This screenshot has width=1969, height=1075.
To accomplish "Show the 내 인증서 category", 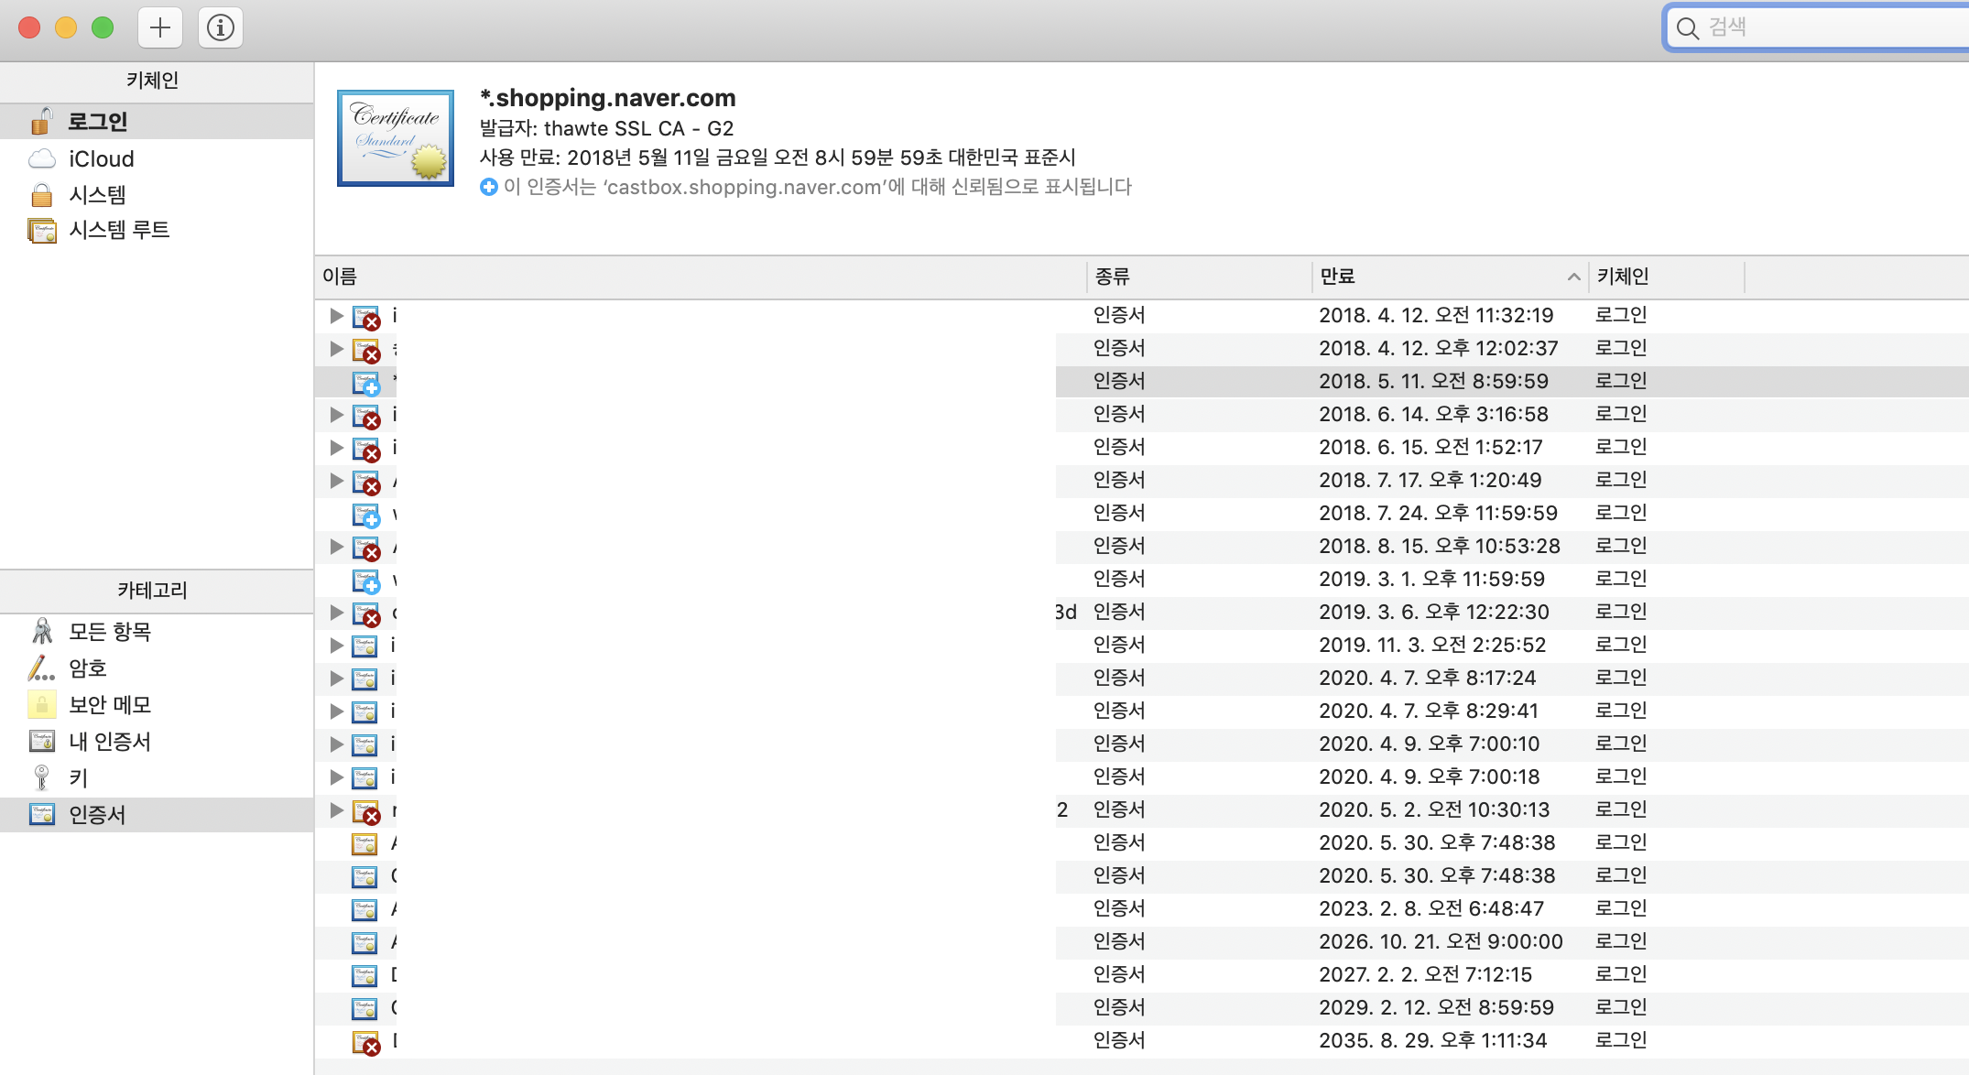I will (x=110, y=742).
